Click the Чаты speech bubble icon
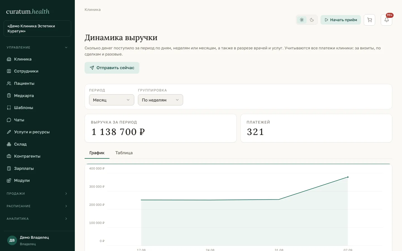 click(9, 120)
